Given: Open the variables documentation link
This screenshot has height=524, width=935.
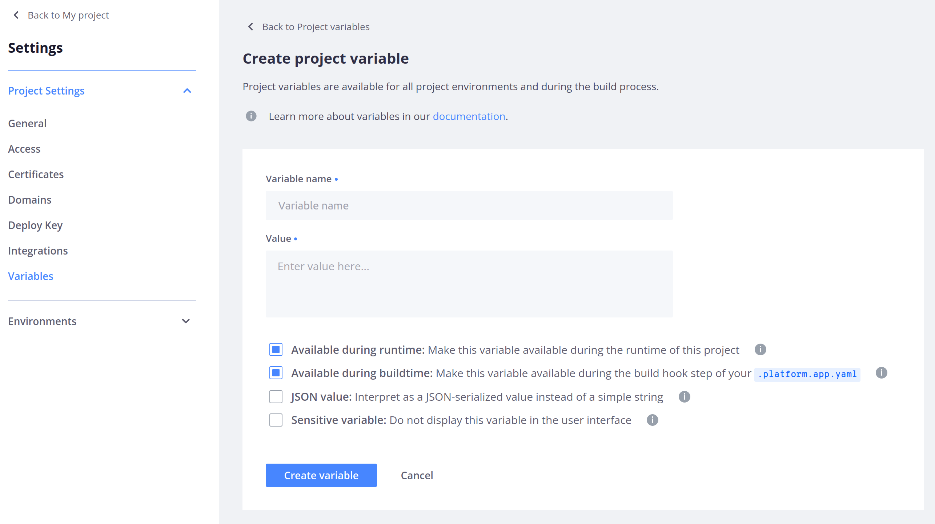Looking at the screenshot, I should (x=469, y=116).
